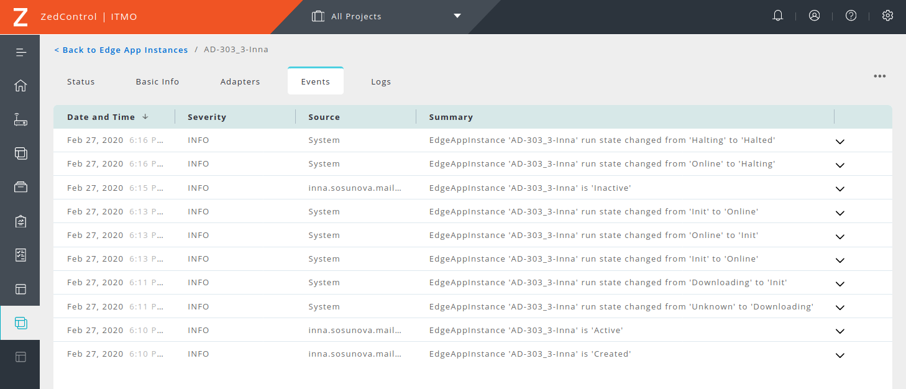Expand the is 'Active' event row
906x389 pixels.
(840, 332)
